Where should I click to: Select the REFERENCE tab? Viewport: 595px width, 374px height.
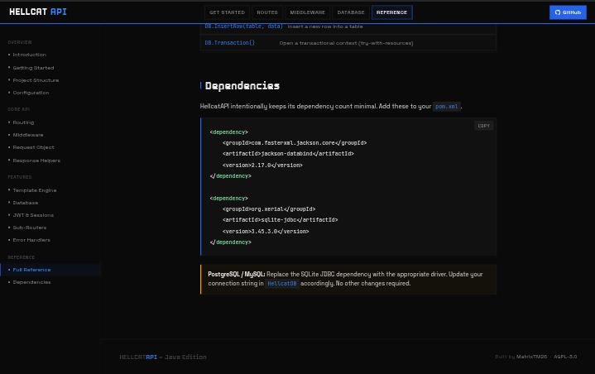pos(391,12)
